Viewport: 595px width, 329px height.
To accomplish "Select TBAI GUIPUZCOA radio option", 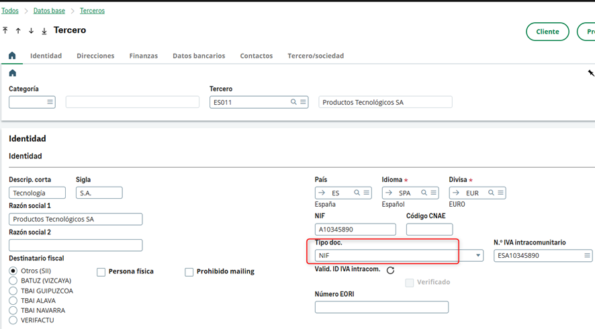I will click(13, 291).
